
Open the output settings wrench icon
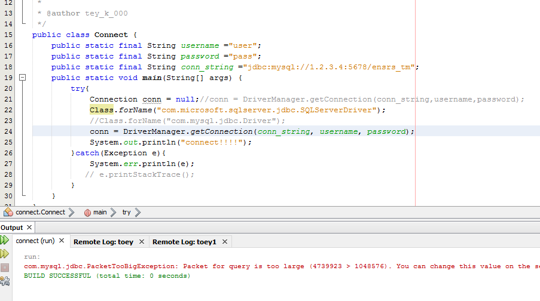point(5,281)
